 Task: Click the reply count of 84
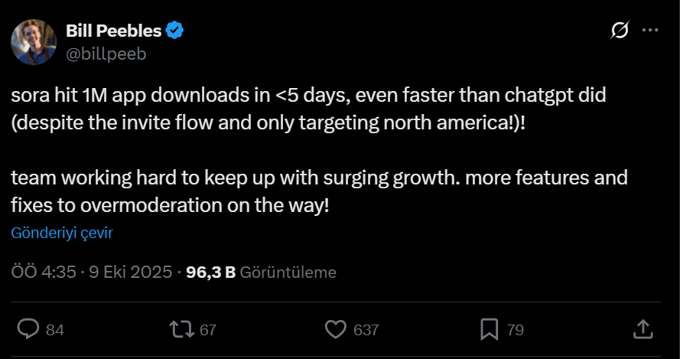click(x=55, y=330)
